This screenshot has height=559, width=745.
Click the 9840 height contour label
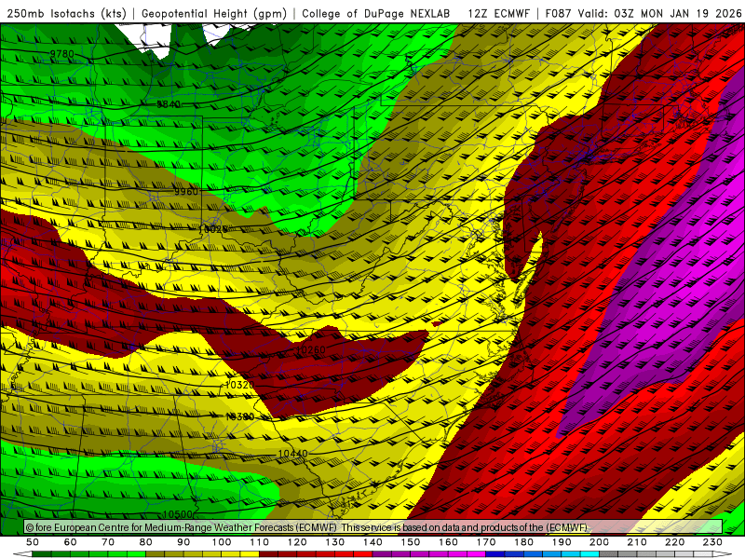click(169, 104)
